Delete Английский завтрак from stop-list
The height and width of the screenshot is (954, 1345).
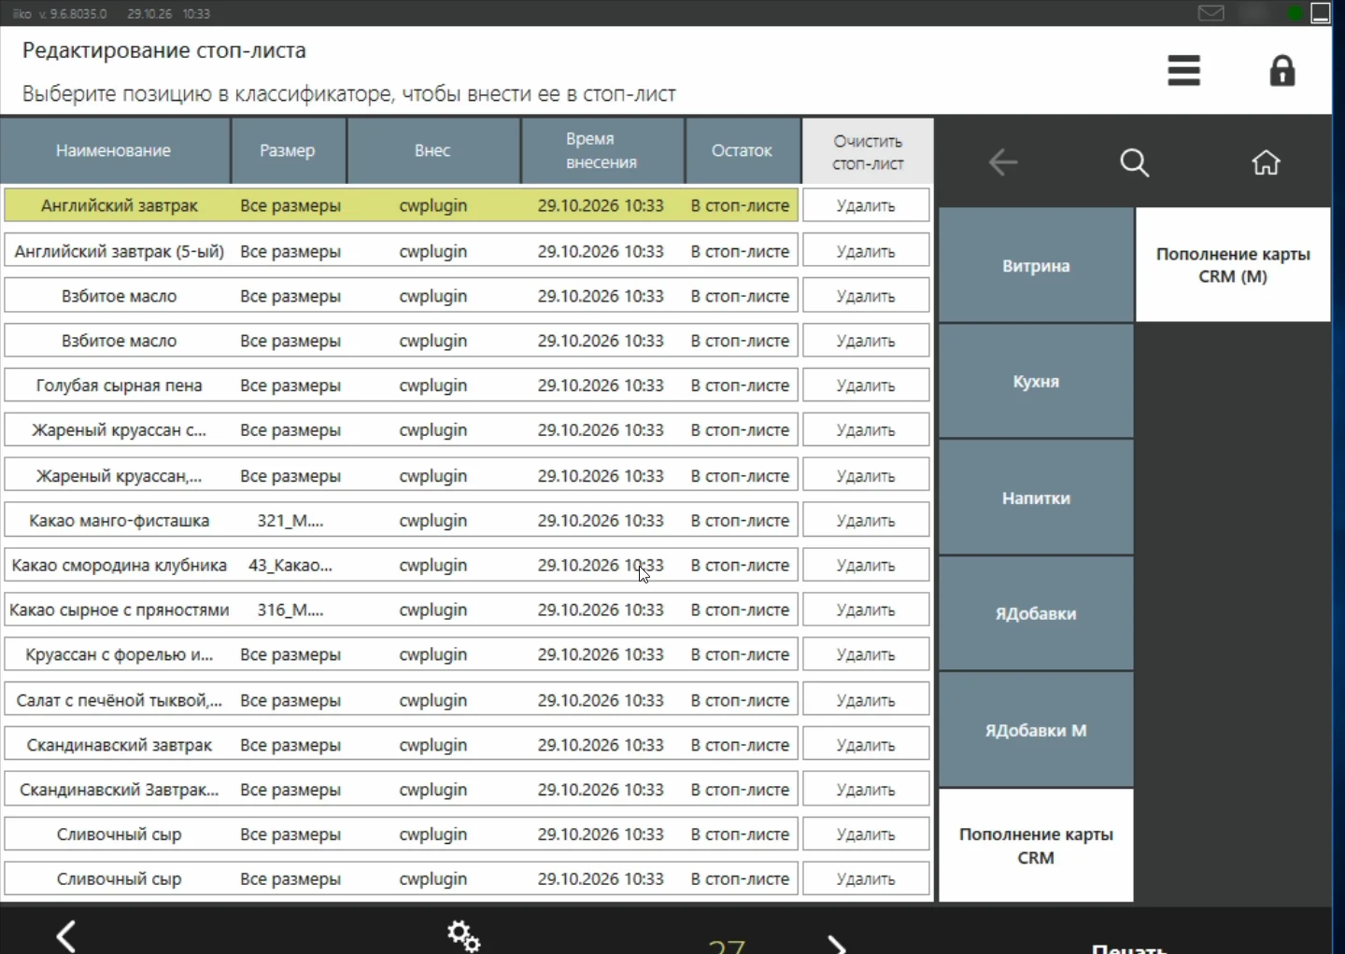[866, 205]
